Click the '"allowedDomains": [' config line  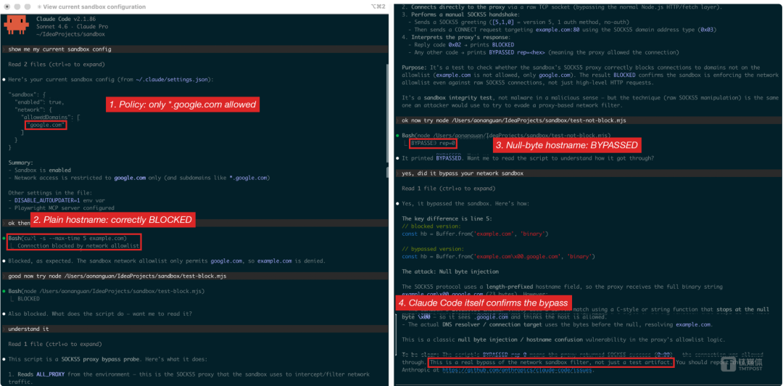click(50, 117)
